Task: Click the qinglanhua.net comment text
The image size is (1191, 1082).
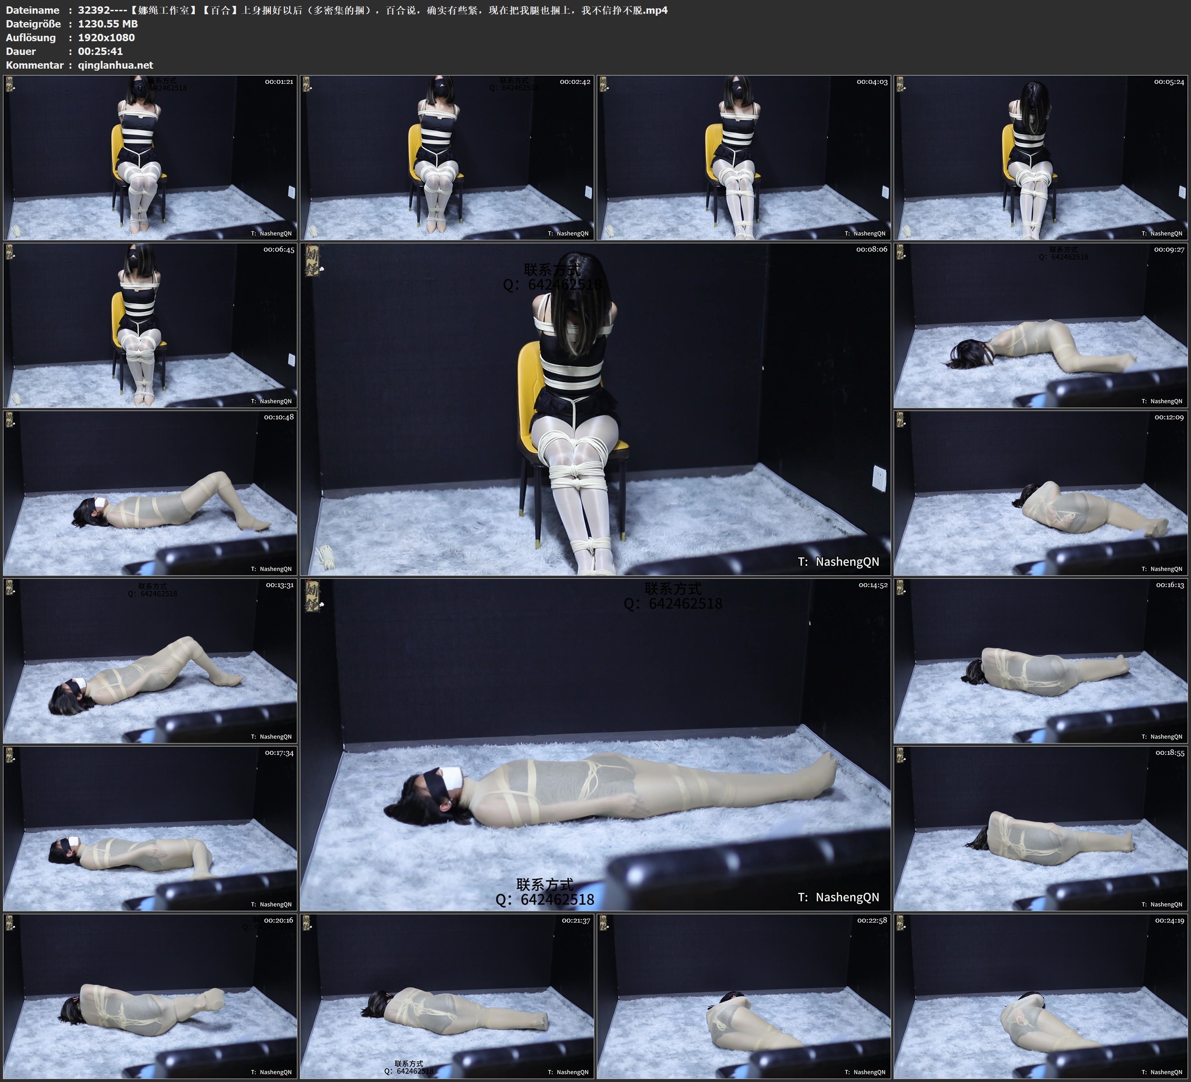Action: click(115, 65)
